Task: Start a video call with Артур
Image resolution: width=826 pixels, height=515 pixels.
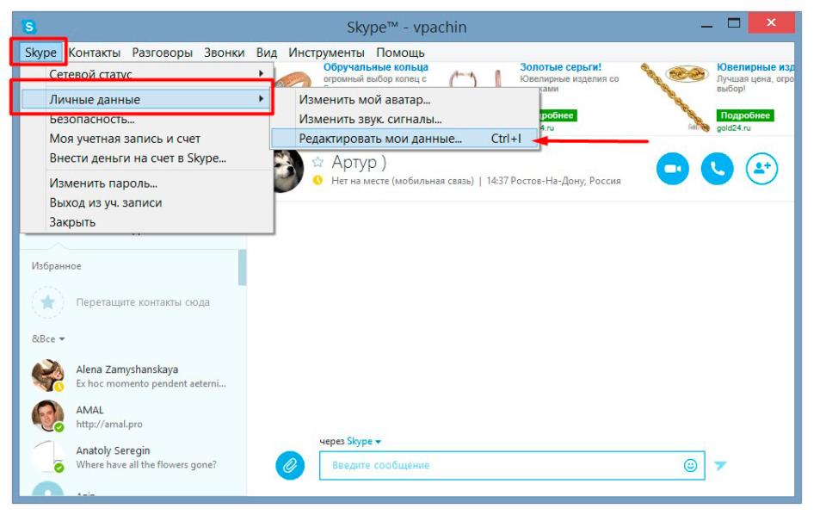Action: (x=673, y=169)
